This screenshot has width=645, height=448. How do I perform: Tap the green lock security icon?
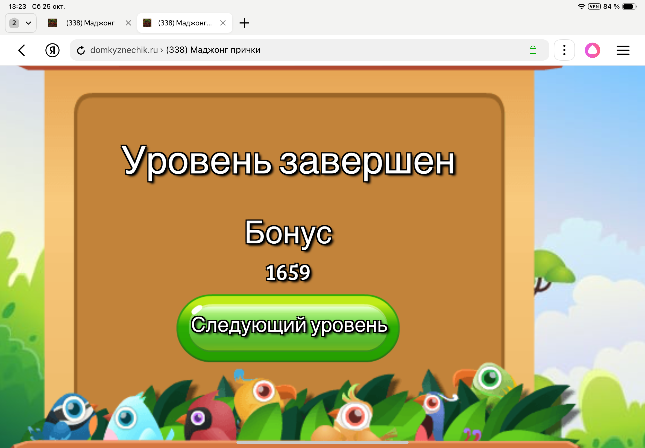533,50
